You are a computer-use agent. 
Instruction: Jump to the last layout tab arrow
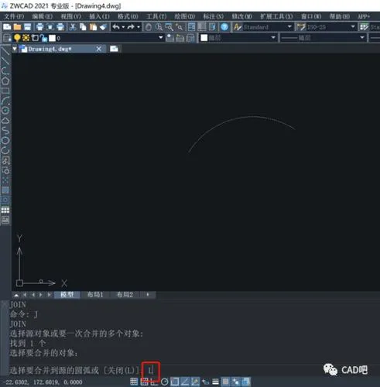pyautogui.click(x=49, y=295)
